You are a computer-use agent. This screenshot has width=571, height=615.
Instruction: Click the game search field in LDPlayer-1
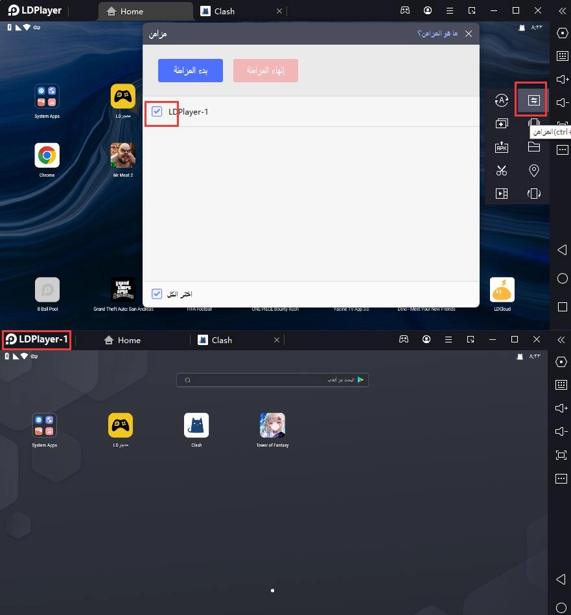click(273, 379)
